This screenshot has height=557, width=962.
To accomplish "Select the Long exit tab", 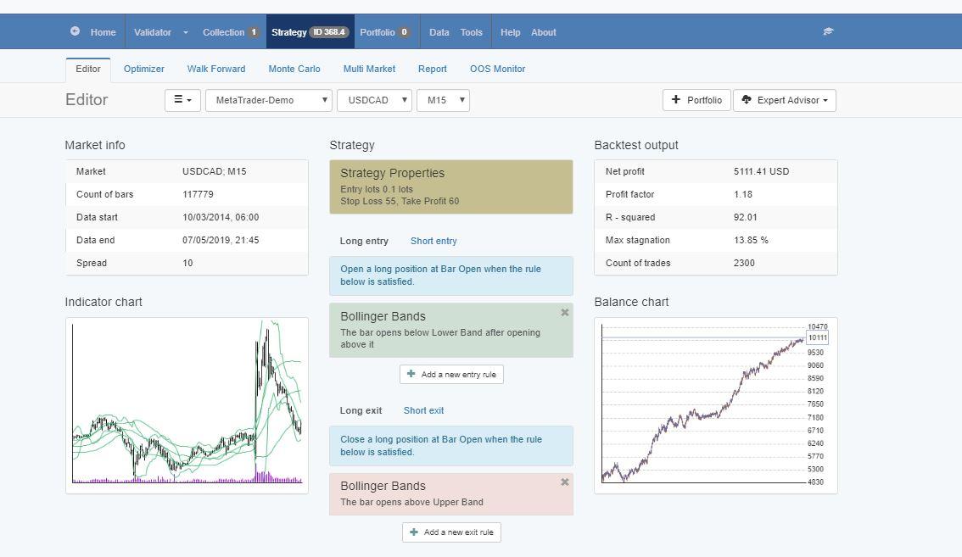I will [x=361, y=410].
